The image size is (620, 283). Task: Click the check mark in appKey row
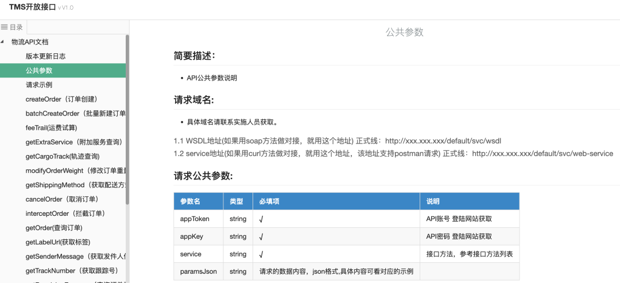point(261,237)
